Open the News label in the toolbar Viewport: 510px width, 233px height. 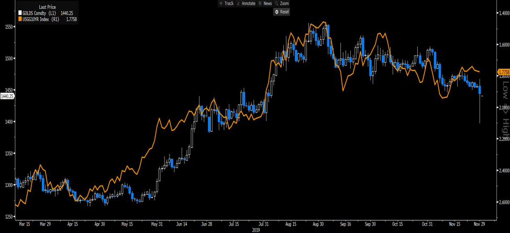(x=268, y=3)
